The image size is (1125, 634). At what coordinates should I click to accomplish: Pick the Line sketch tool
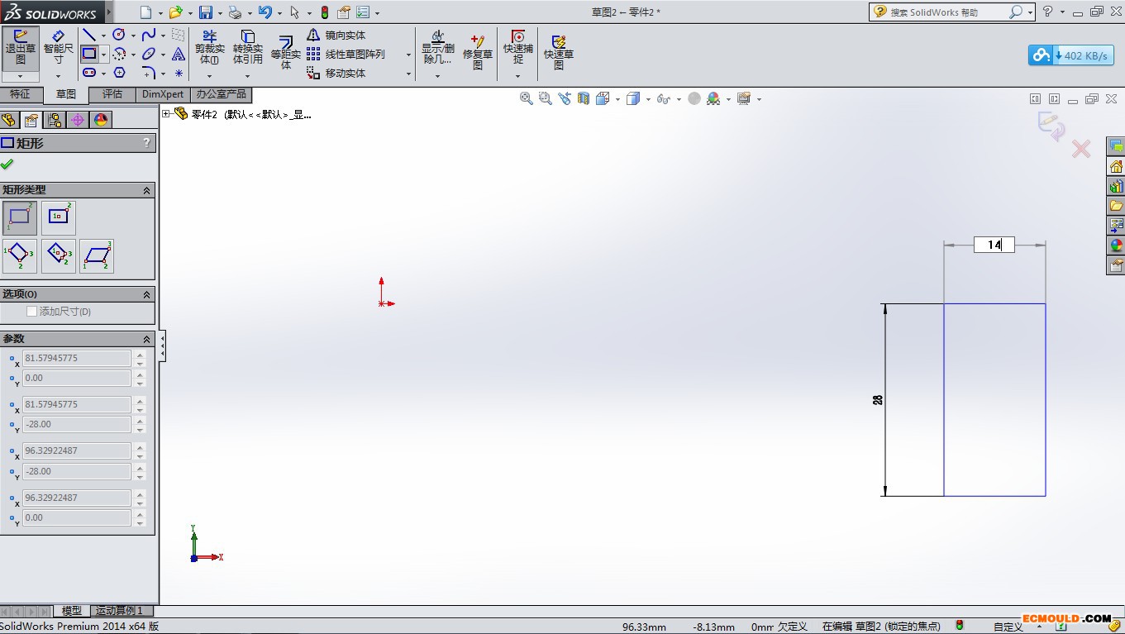point(89,35)
